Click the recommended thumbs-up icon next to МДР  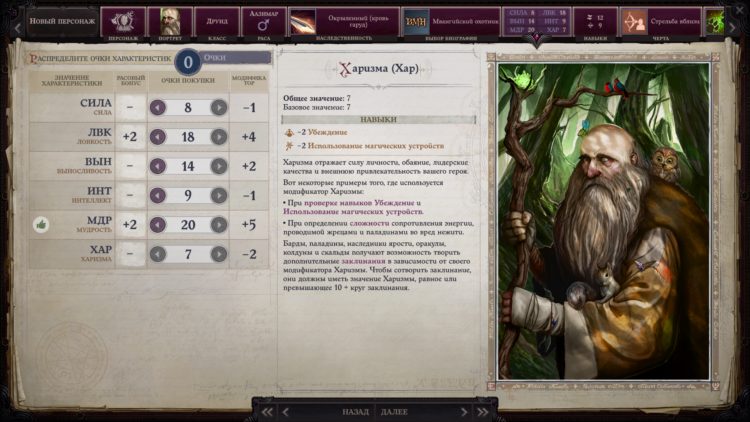[x=41, y=225]
